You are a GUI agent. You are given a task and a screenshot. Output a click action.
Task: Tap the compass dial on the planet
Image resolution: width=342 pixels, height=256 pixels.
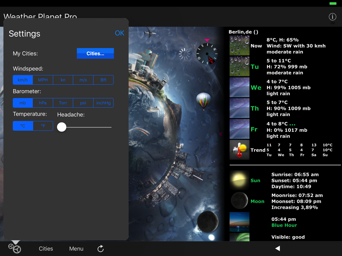coord(207,54)
